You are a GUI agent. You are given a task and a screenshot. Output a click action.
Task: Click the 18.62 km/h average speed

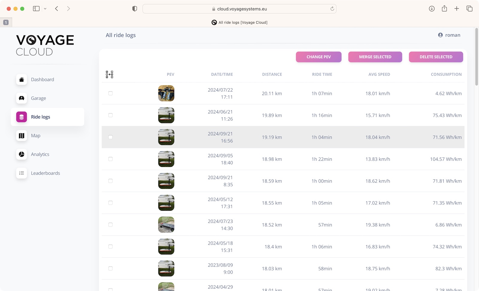point(378,181)
